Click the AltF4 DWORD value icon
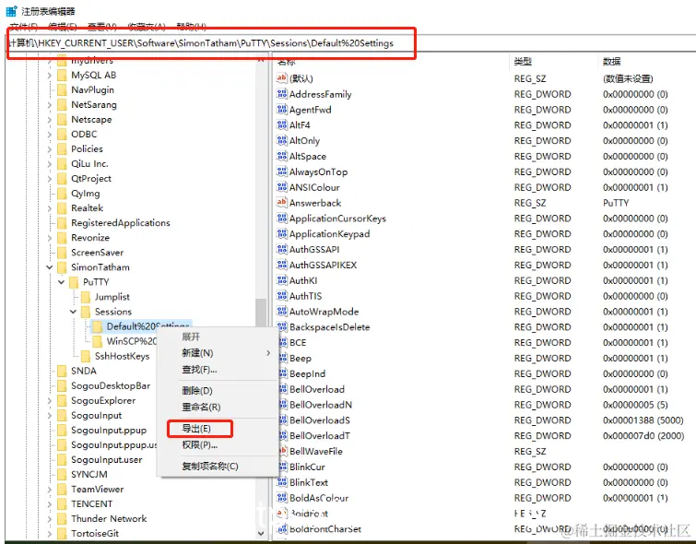The image size is (696, 544). [x=282, y=124]
